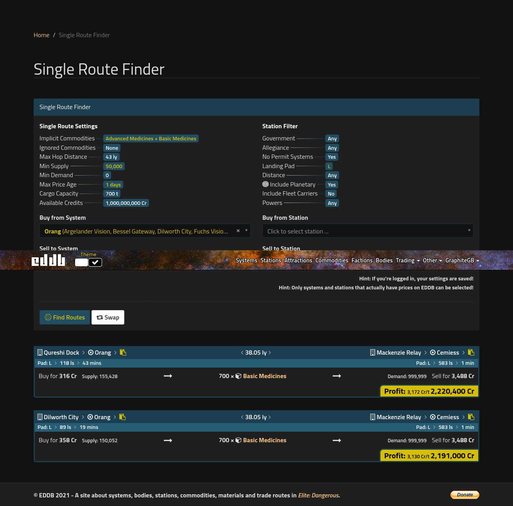
Task: Click the Donate button
Action: 465,495
